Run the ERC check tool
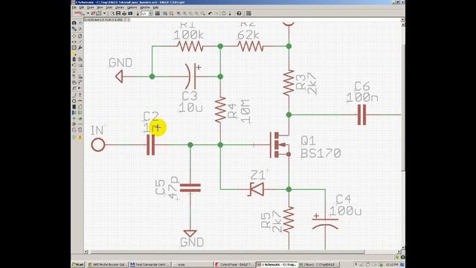Viewport: 476px width, 268px height. (74, 137)
